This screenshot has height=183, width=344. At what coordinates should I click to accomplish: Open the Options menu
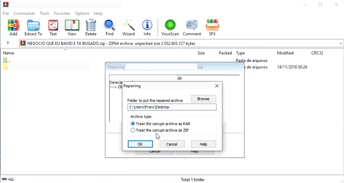tap(82, 13)
